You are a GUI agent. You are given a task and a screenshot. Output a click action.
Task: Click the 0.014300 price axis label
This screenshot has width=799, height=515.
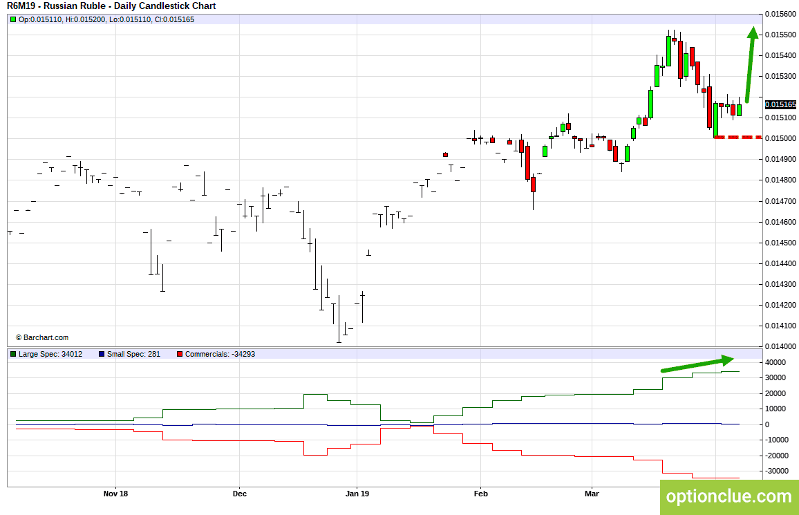pos(780,284)
